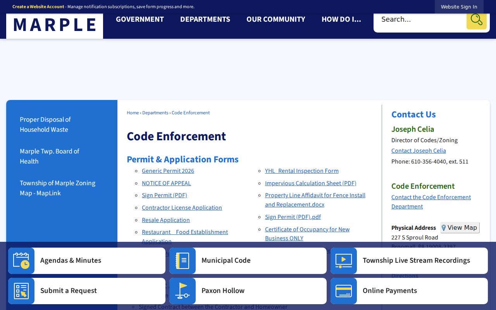Open the Sign Permit (PDF).pdf link
Image resolution: width=496 pixels, height=310 pixels.
click(293, 217)
